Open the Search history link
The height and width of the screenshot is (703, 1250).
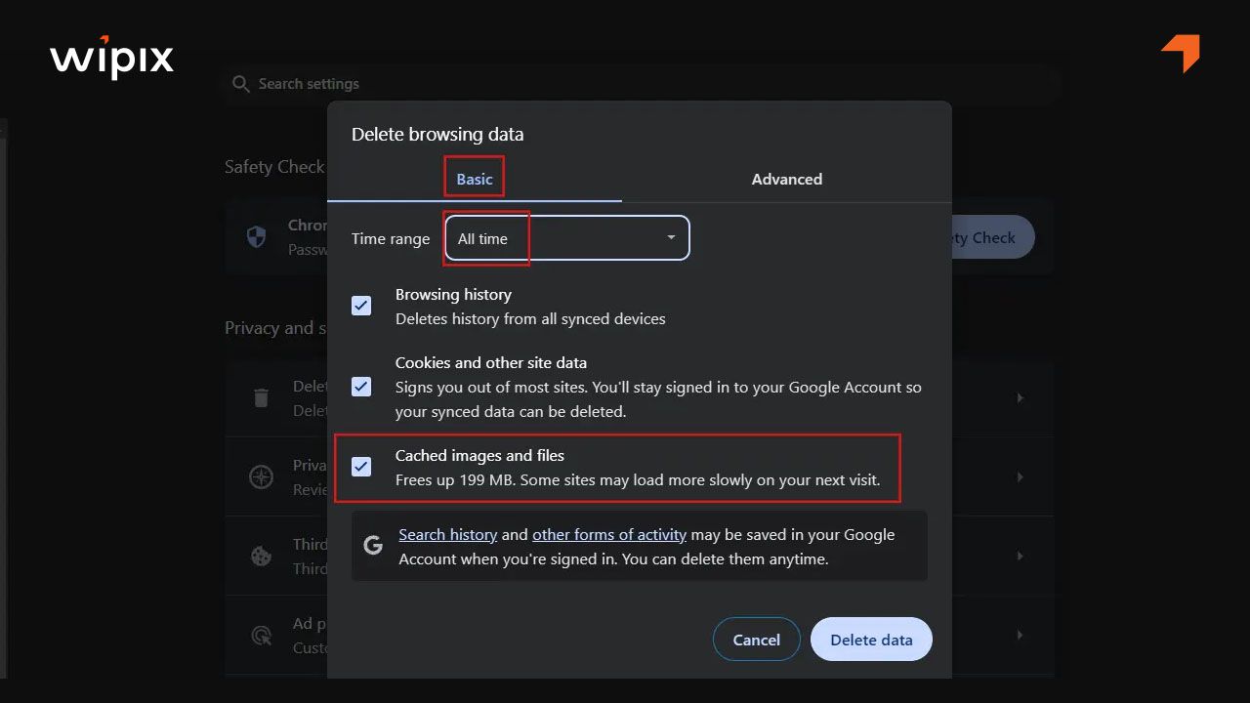click(447, 535)
